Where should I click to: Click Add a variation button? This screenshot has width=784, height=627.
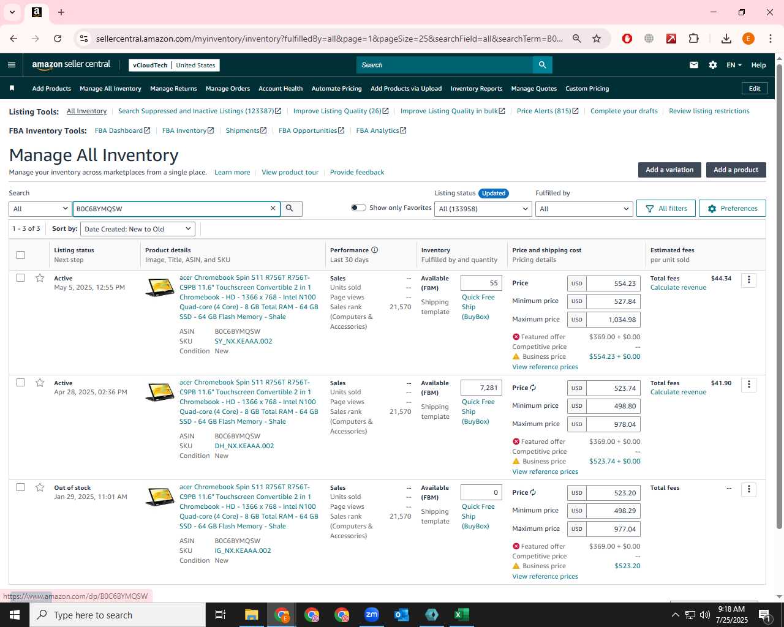click(669, 170)
